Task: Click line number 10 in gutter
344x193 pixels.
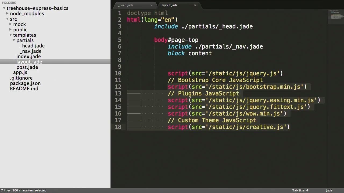Action: 118,73
